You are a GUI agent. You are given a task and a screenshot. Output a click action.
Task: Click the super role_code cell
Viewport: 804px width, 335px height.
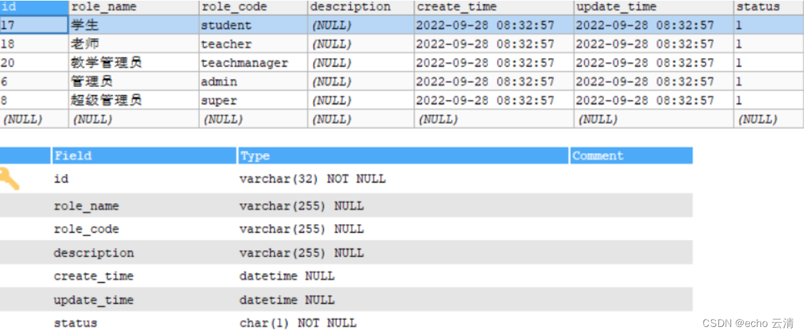click(253, 100)
